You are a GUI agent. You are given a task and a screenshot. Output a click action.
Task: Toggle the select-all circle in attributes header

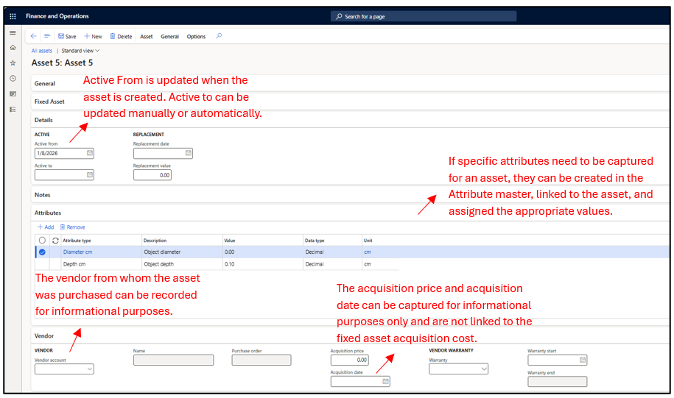42,241
